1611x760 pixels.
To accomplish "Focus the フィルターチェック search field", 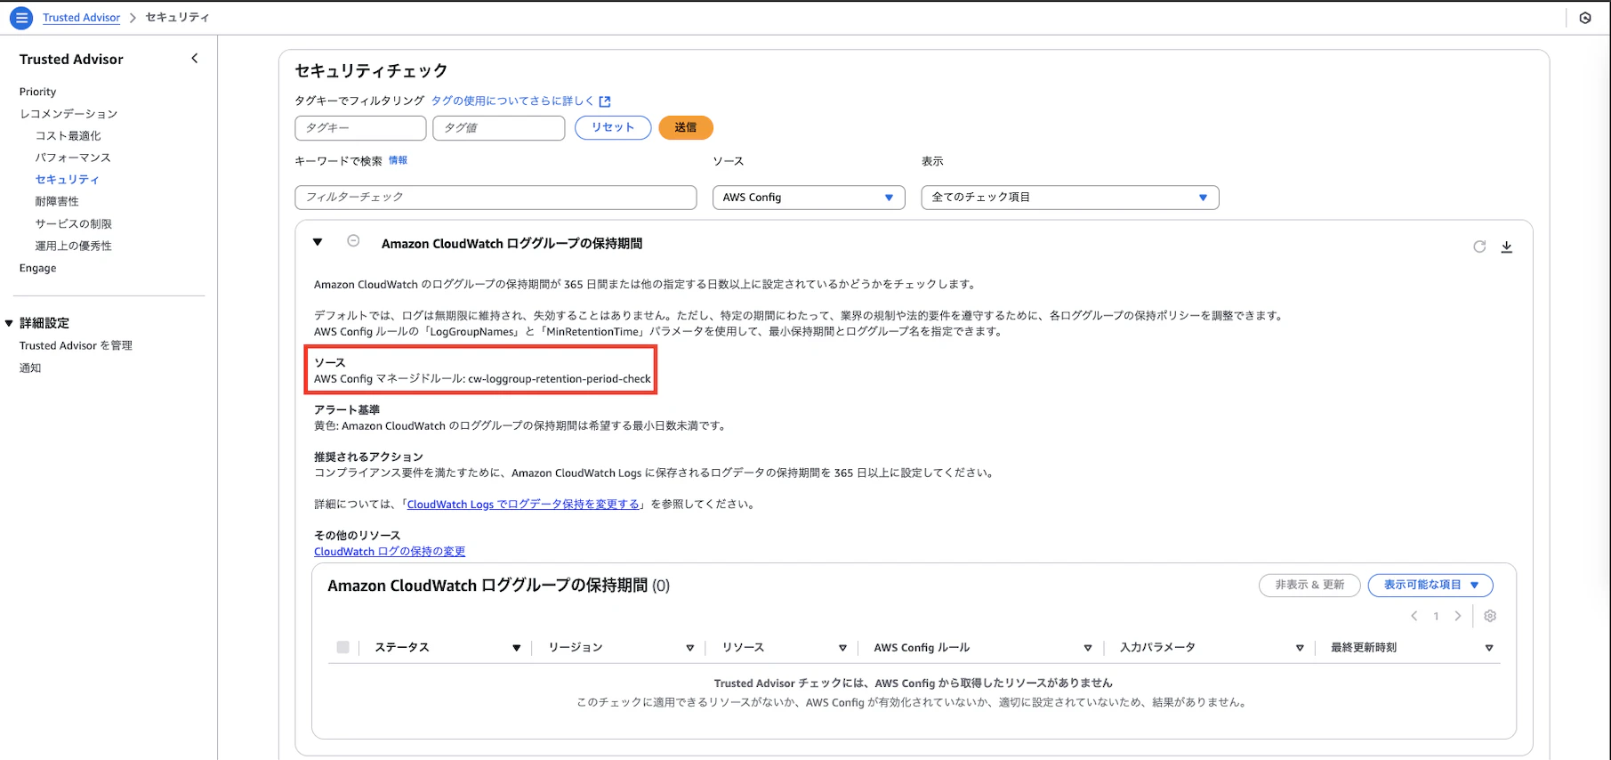I will [x=495, y=198].
